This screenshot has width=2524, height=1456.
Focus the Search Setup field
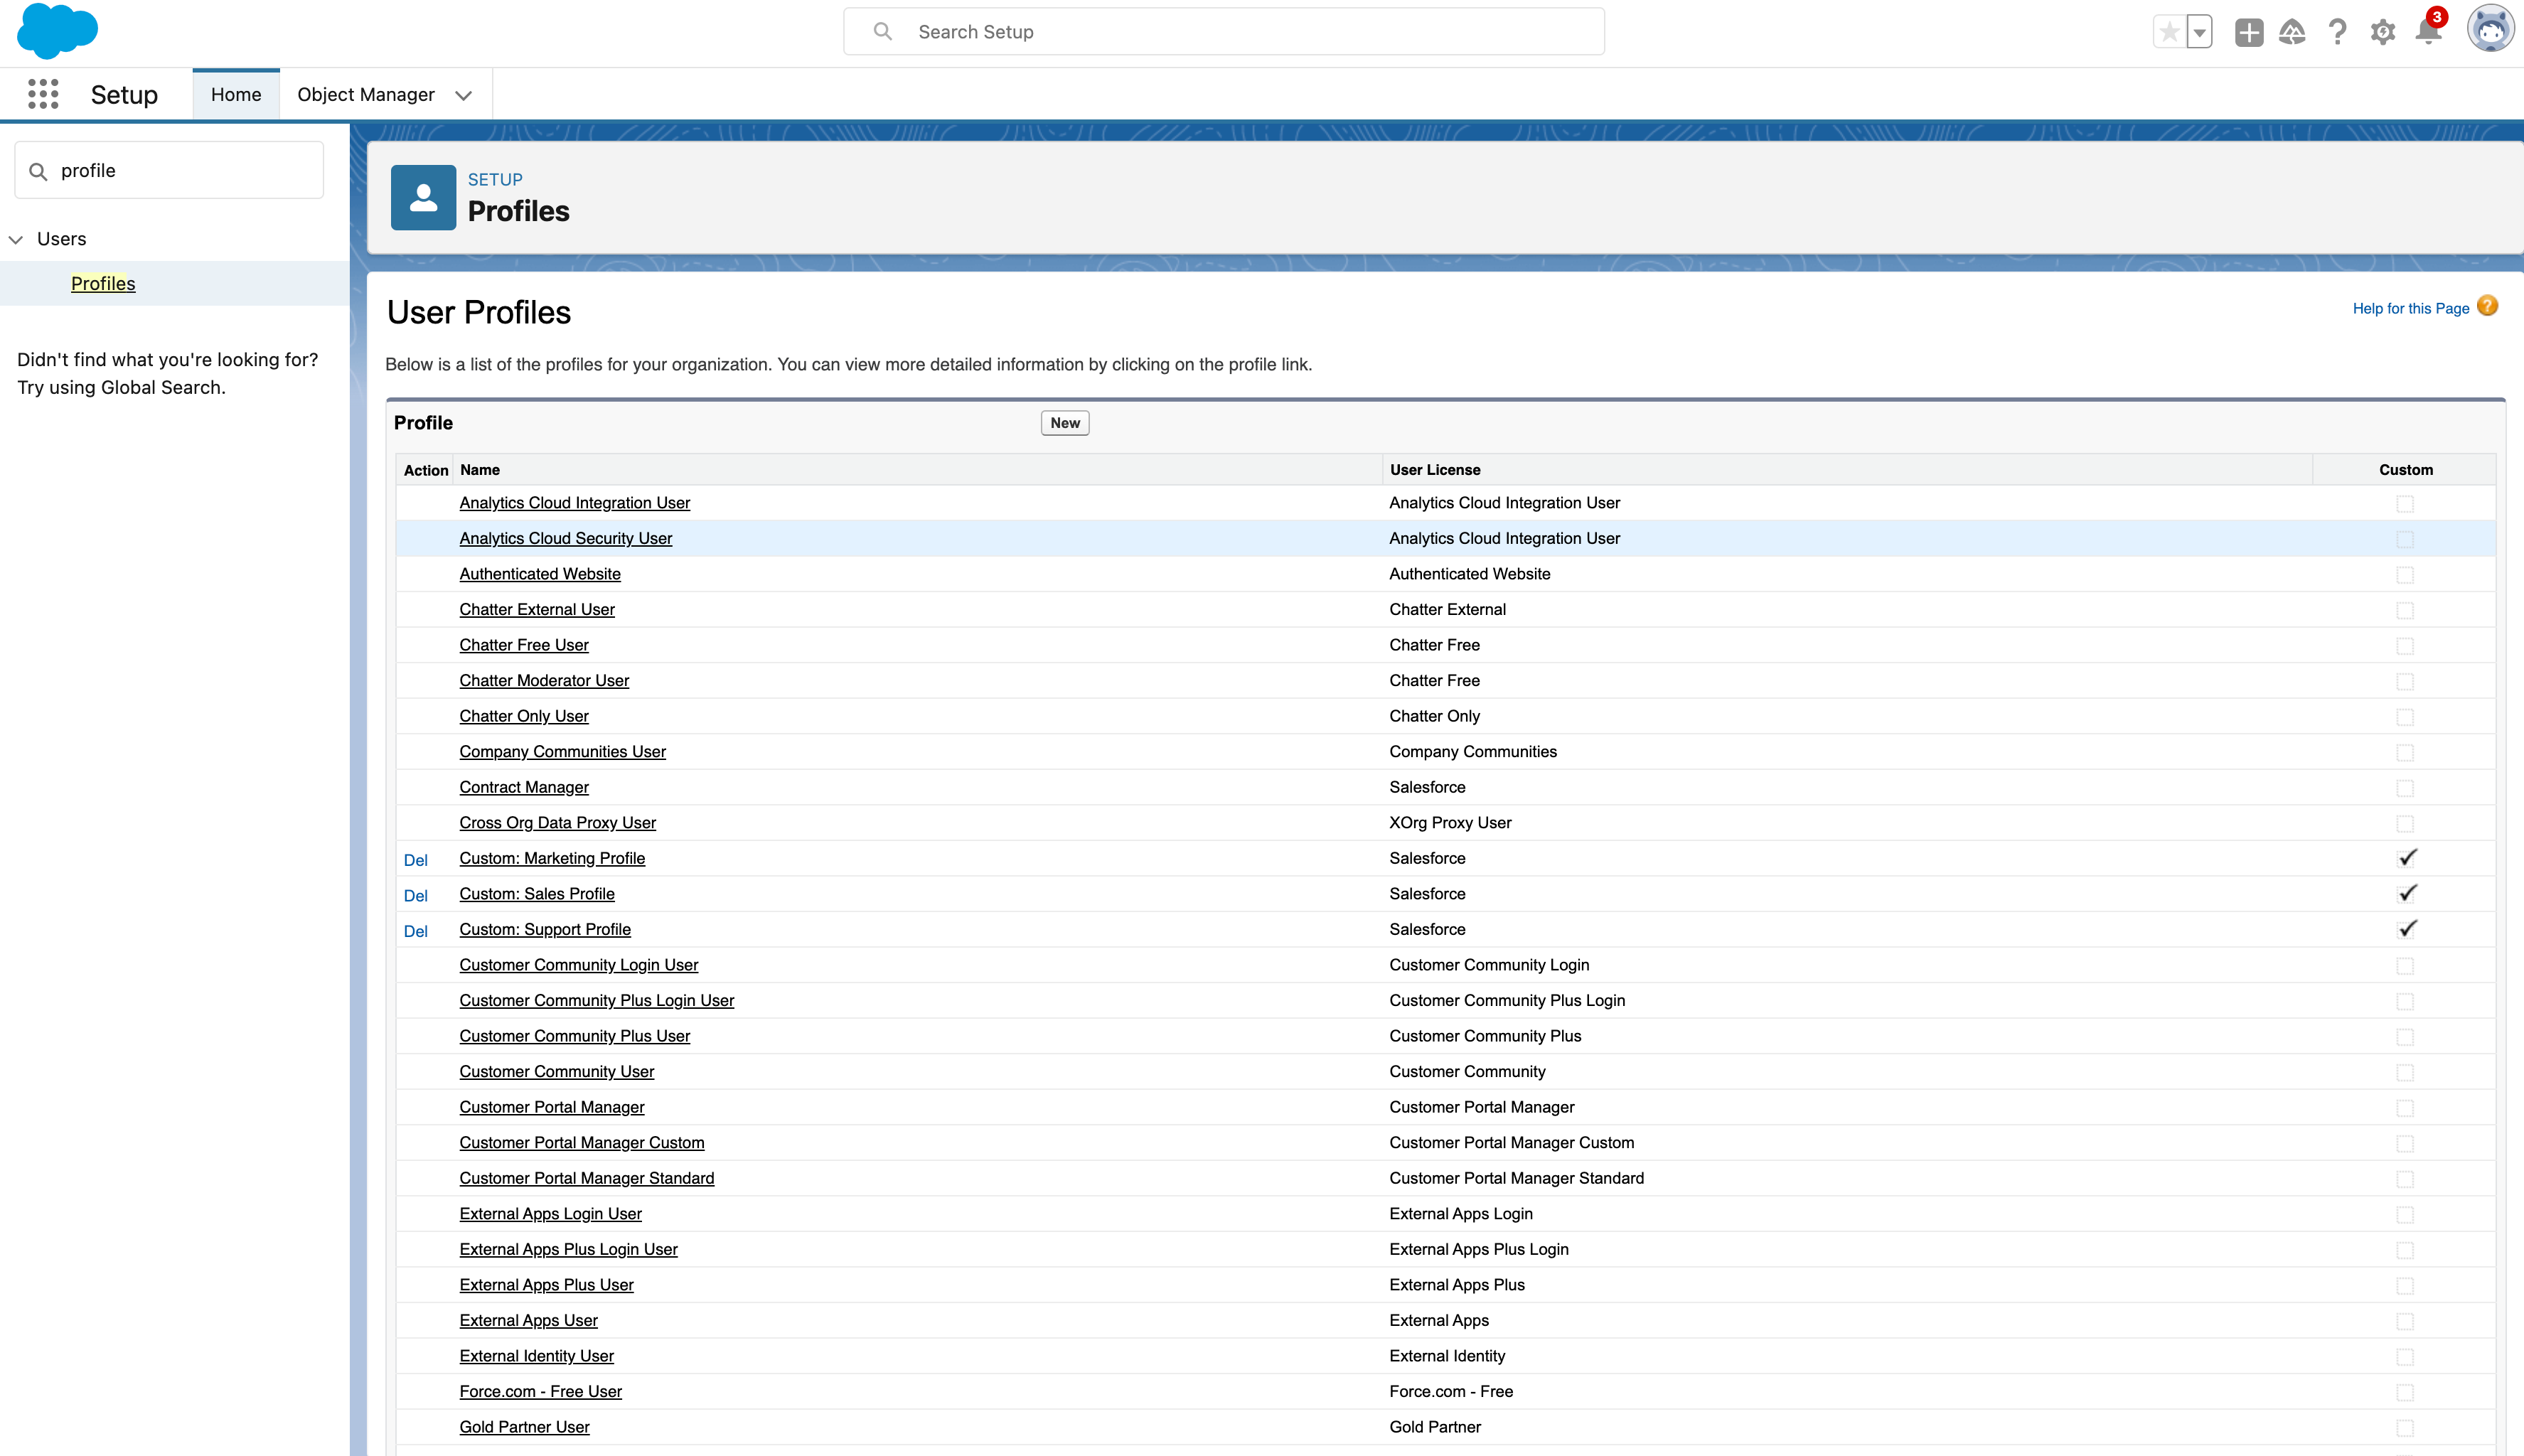pyautogui.click(x=1224, y=31)
